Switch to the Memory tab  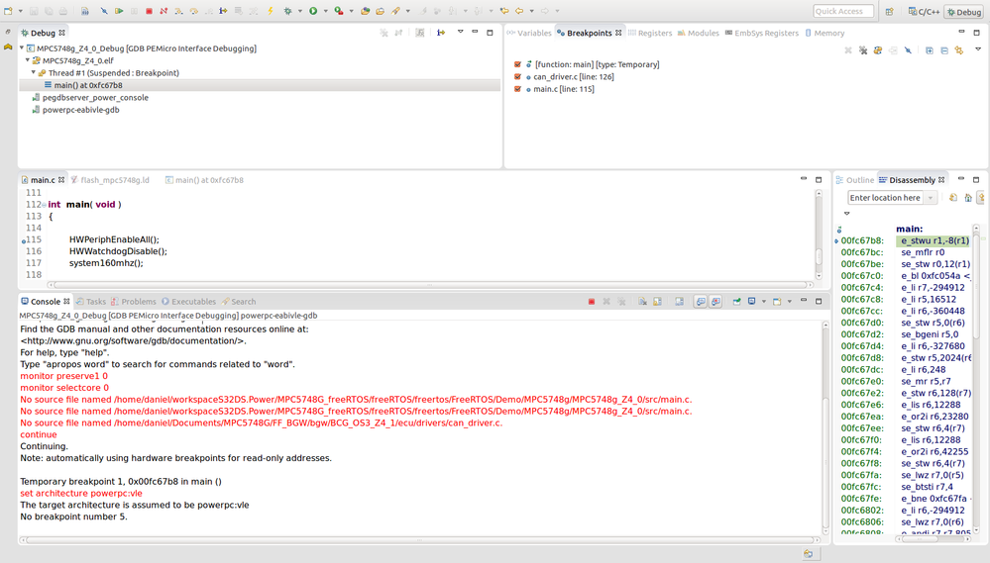[825, 33]
